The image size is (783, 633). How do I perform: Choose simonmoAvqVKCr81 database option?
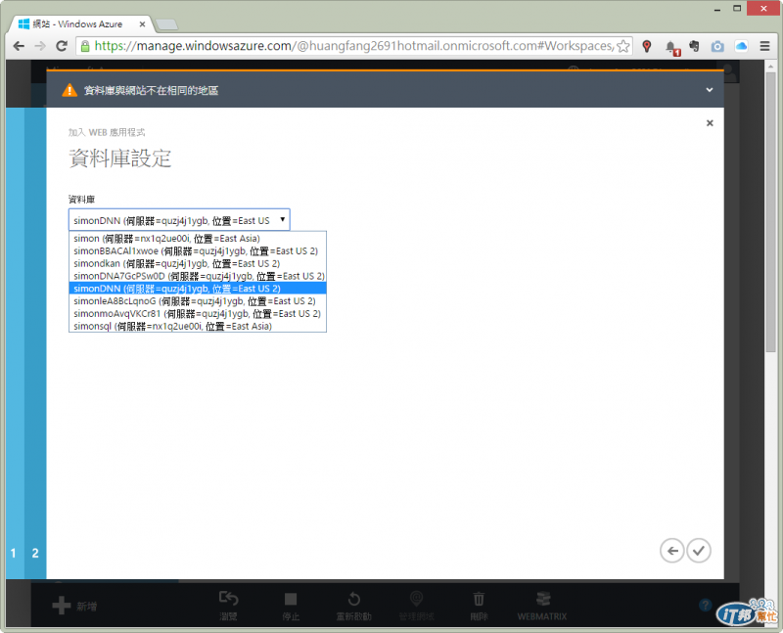pos(198,313)
